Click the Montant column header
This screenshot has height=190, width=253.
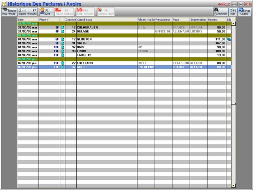pyautogui.click(x=217, y=19)
